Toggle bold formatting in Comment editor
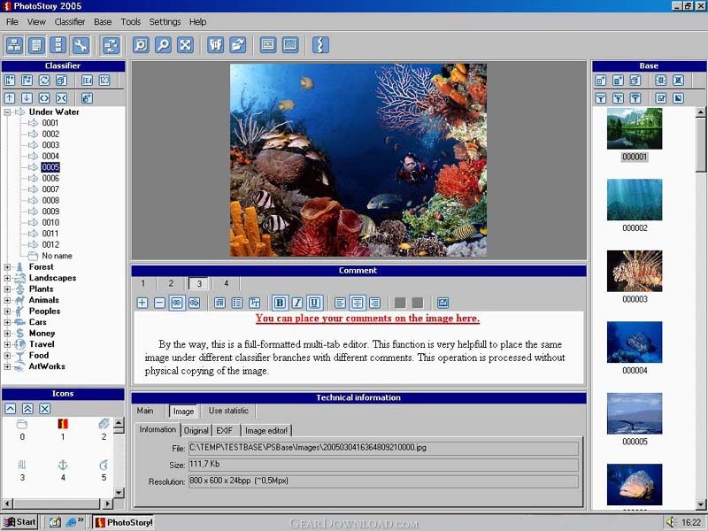This screenshot has height=531, width=708. [280, 303]
